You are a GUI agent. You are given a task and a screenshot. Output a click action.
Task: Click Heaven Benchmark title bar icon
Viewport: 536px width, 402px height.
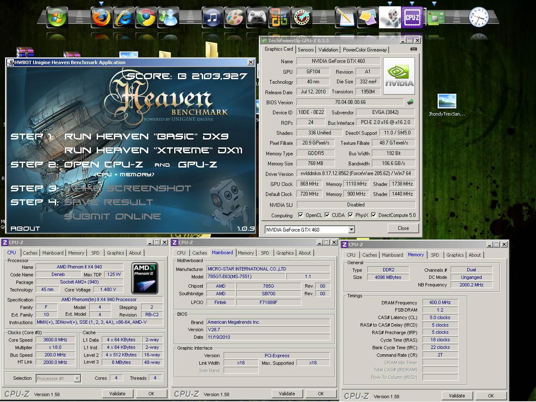point(10,62)
